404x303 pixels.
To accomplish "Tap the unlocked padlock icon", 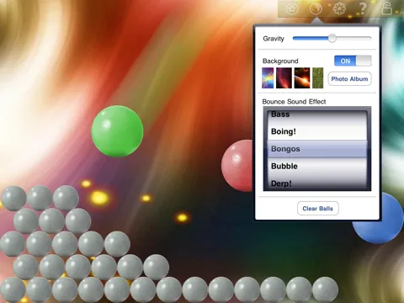I will (x=386, y=8).
